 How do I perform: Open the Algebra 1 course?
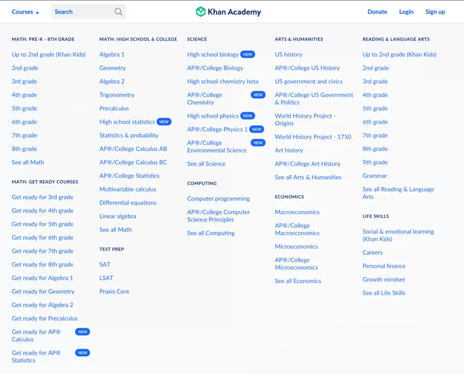[x=112, y=54]
